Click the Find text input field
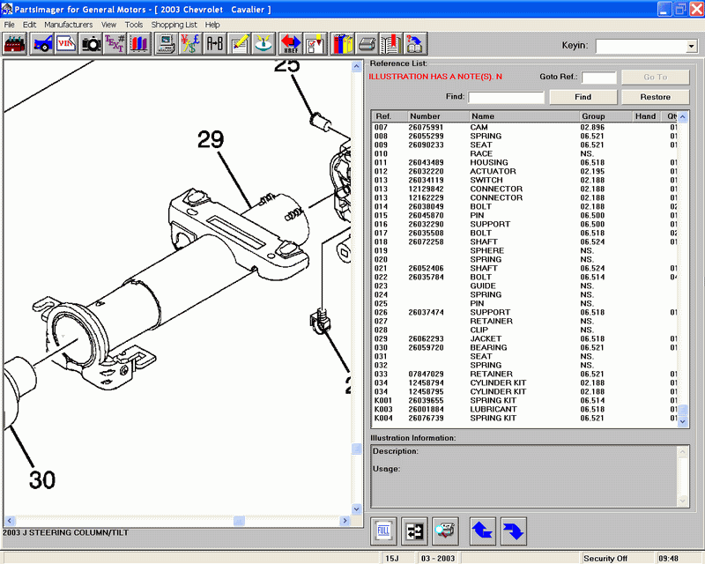Viewport: 705px width, 564px height. tap(506, 97)
